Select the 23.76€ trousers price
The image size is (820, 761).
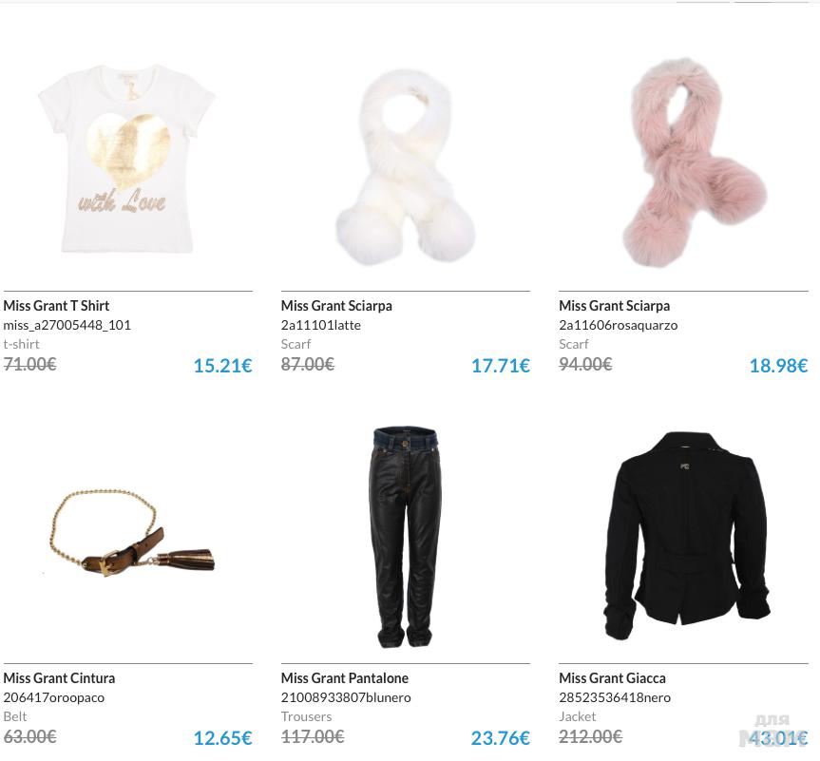[x=501, y=738]
